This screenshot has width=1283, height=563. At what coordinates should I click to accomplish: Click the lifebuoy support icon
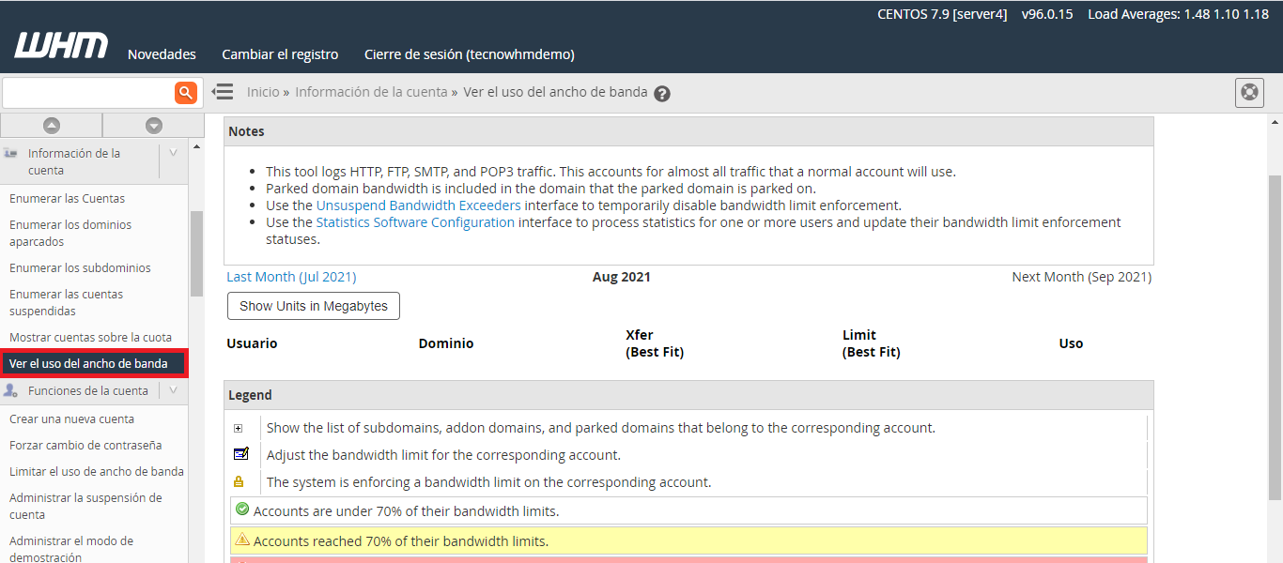(1249, 93)
